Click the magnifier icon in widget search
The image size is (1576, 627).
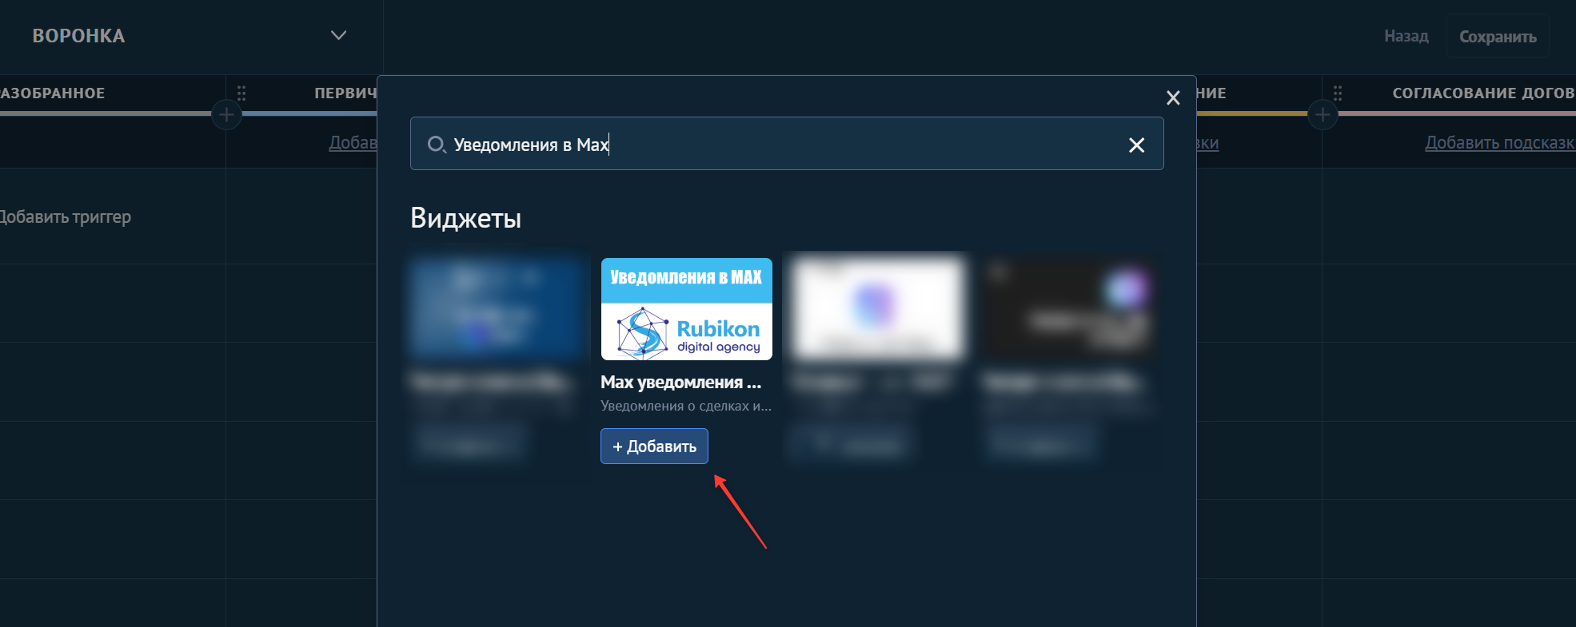pyautogui.click(x=437, y=145)
